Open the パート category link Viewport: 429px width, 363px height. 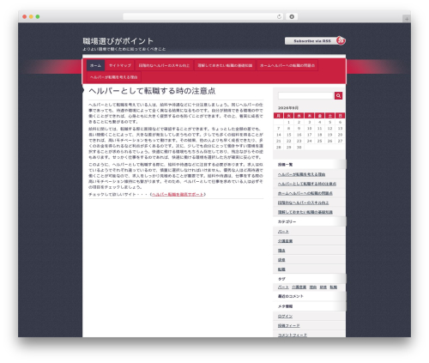coord(283,232)
